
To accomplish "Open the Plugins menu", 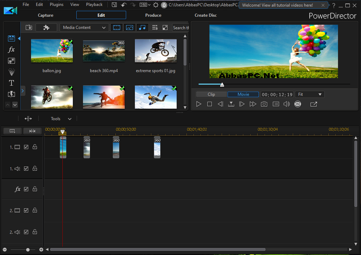I will [x=56, y=5].
